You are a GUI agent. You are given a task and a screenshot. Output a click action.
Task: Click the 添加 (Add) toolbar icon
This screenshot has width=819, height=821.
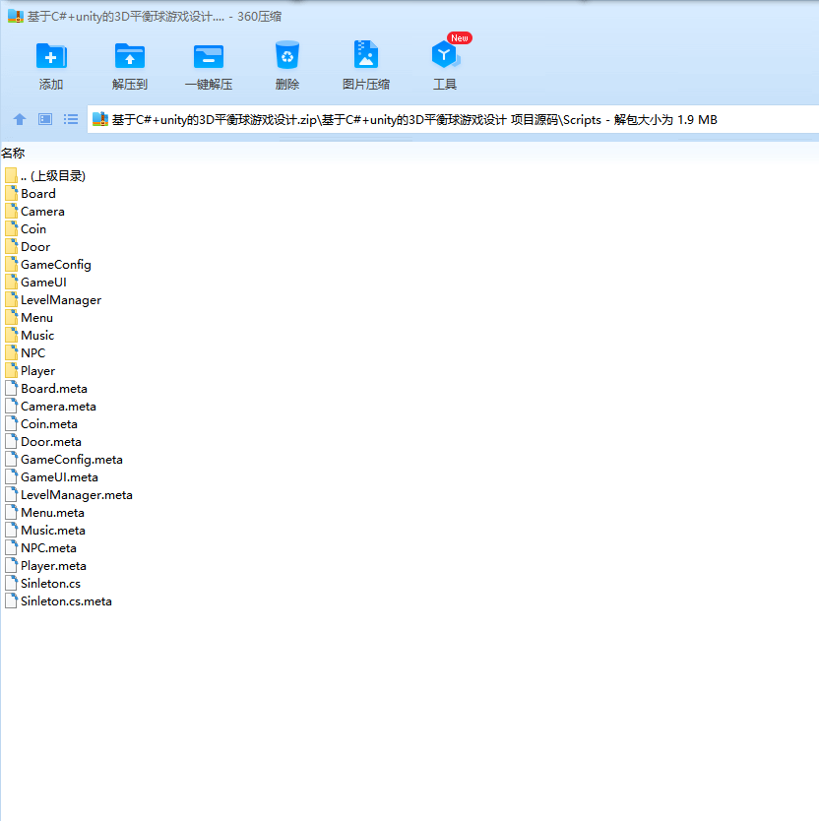51,56
